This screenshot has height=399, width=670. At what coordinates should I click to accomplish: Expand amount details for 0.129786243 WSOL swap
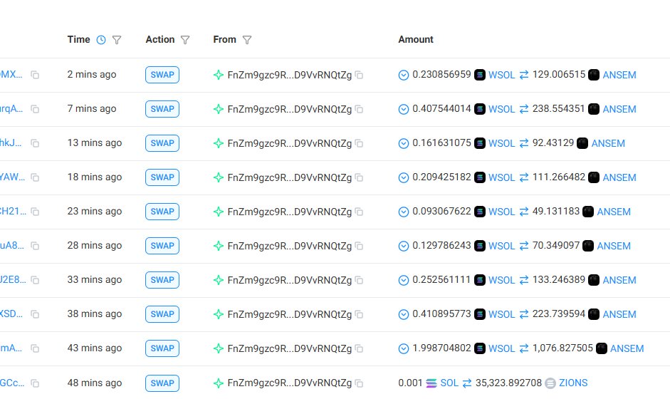[x=404, y=247]
